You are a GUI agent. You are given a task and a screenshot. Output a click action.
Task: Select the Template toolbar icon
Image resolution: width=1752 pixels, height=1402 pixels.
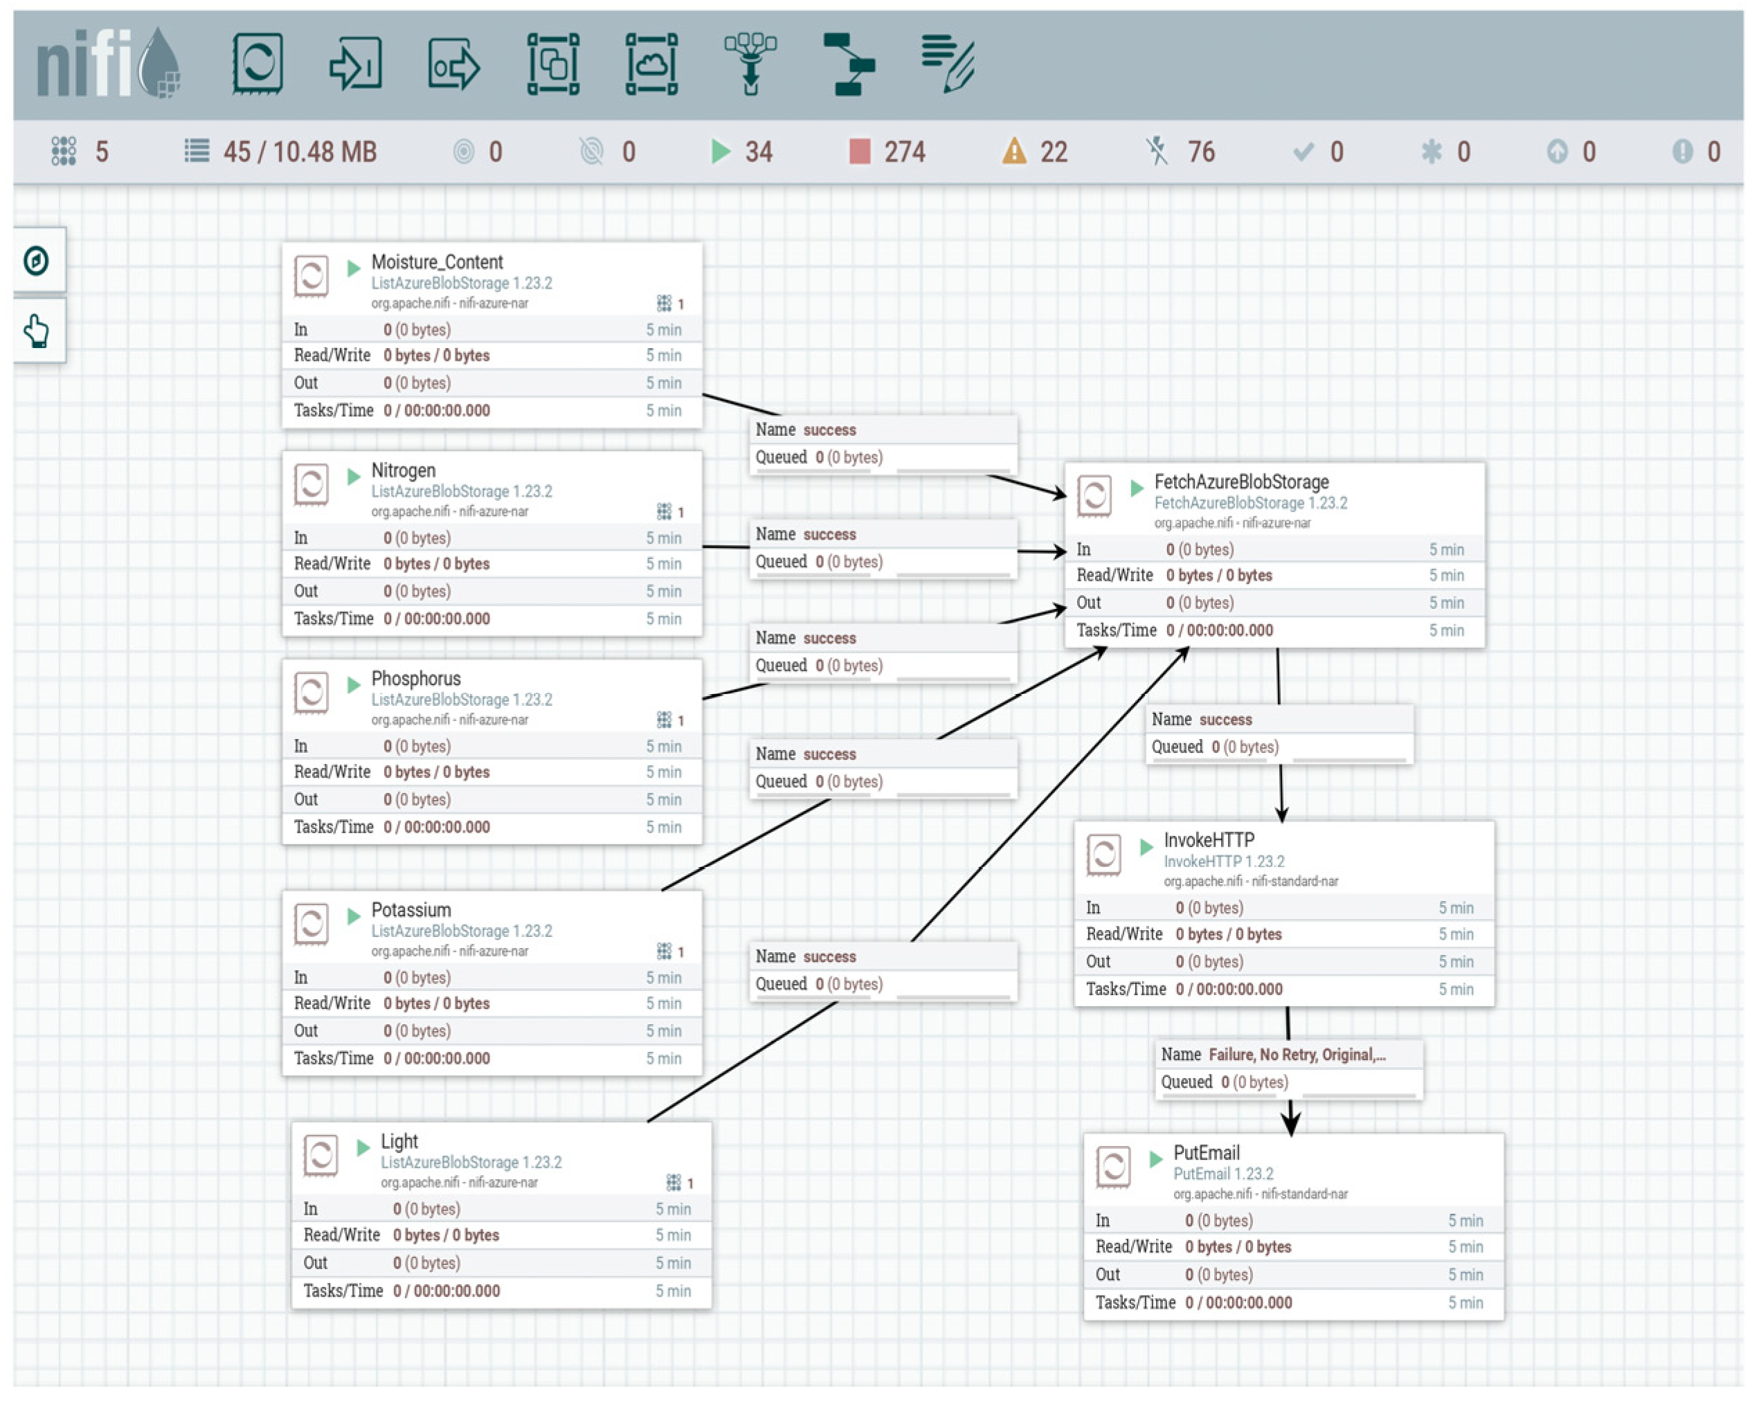849,64
